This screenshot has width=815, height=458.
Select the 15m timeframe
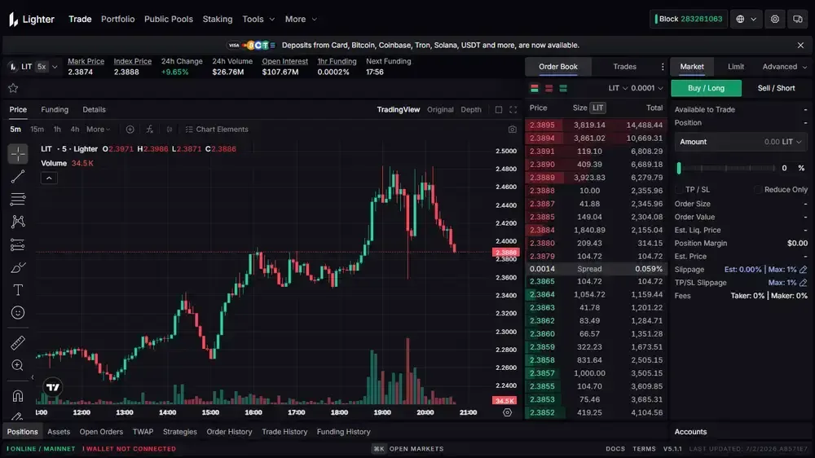point(37,130)
